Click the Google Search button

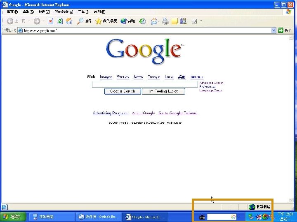tap(123, 91)
